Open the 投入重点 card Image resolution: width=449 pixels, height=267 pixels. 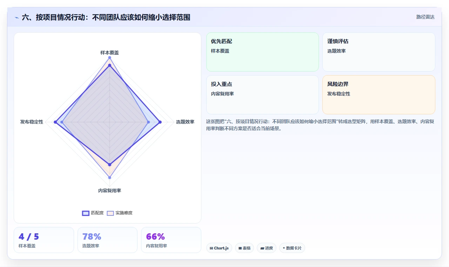click(x=262, y=95)
